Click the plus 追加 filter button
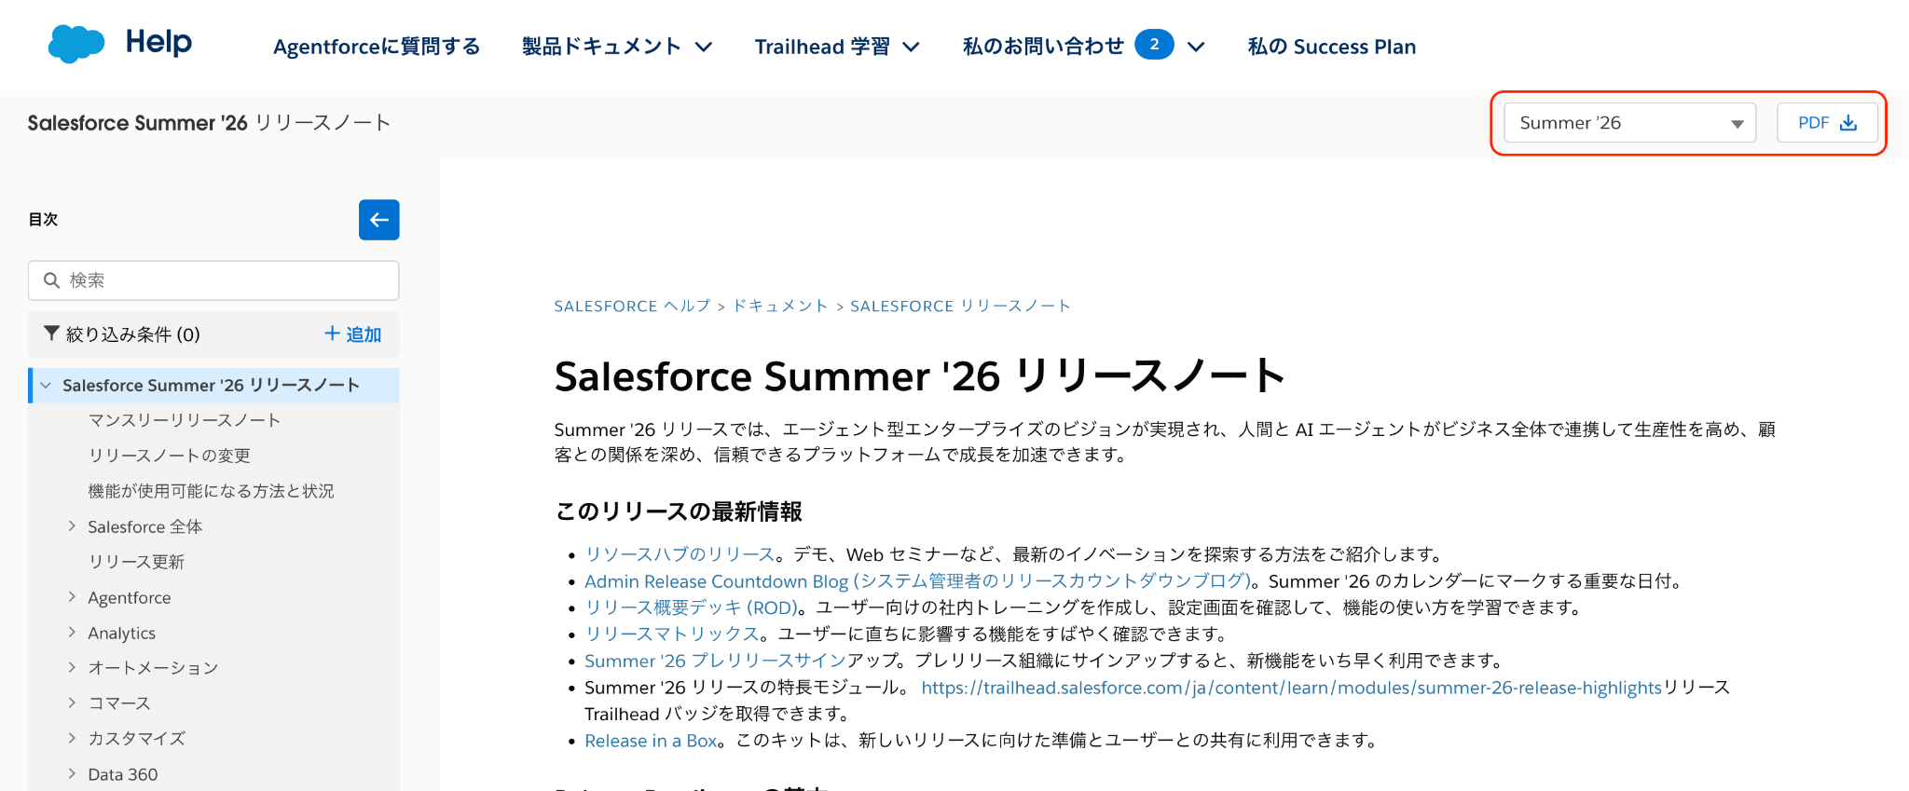Viewport: 1909px width, 791px height. pyautogui.click(x=352, y=334)
